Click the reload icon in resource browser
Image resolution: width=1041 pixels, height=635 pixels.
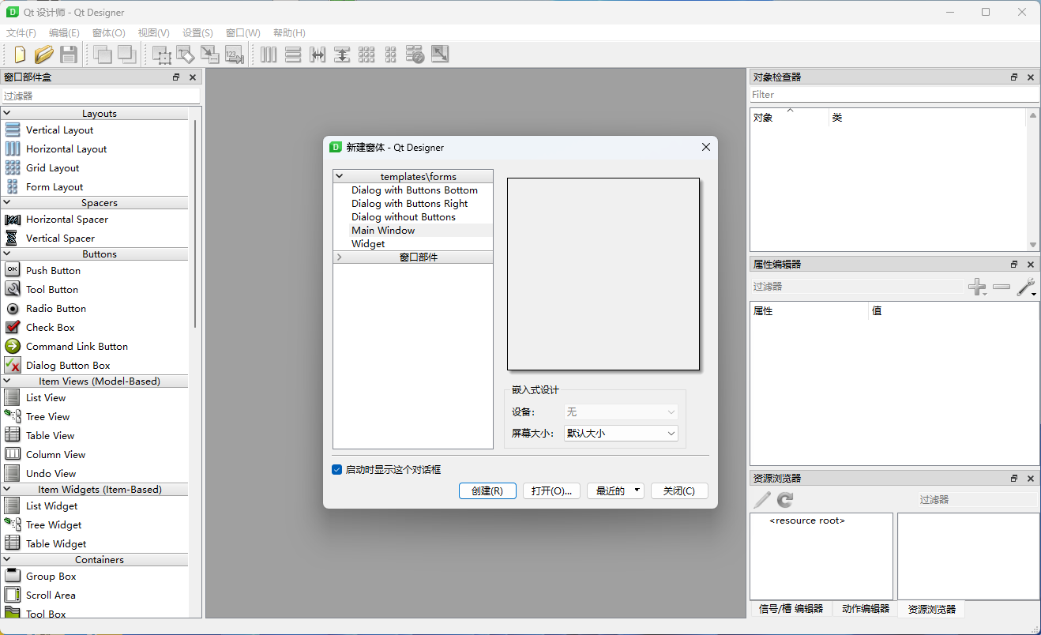[x=785, y=499]
